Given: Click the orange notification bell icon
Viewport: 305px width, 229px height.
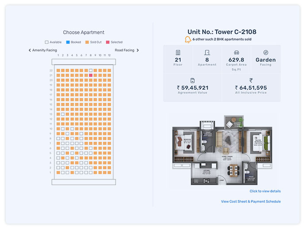Looking at the screenshot, I should click(188, 40).
